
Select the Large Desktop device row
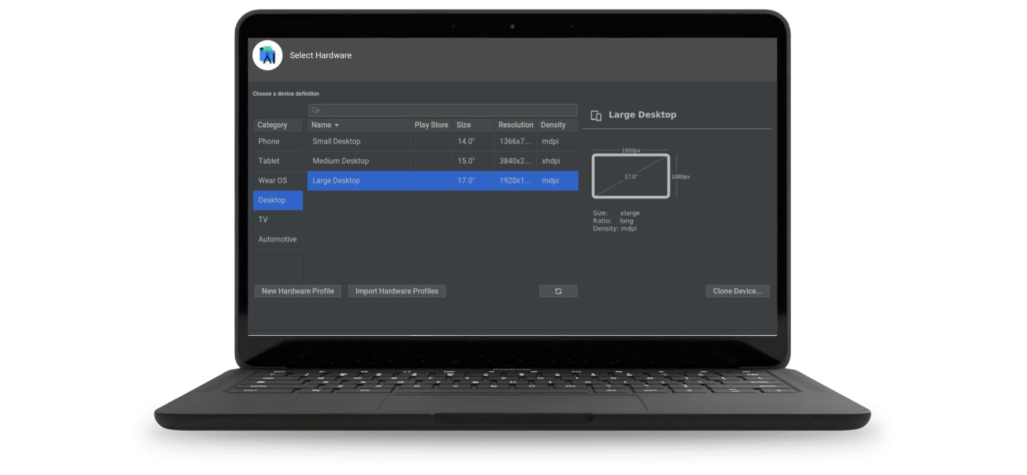point(336,180)
